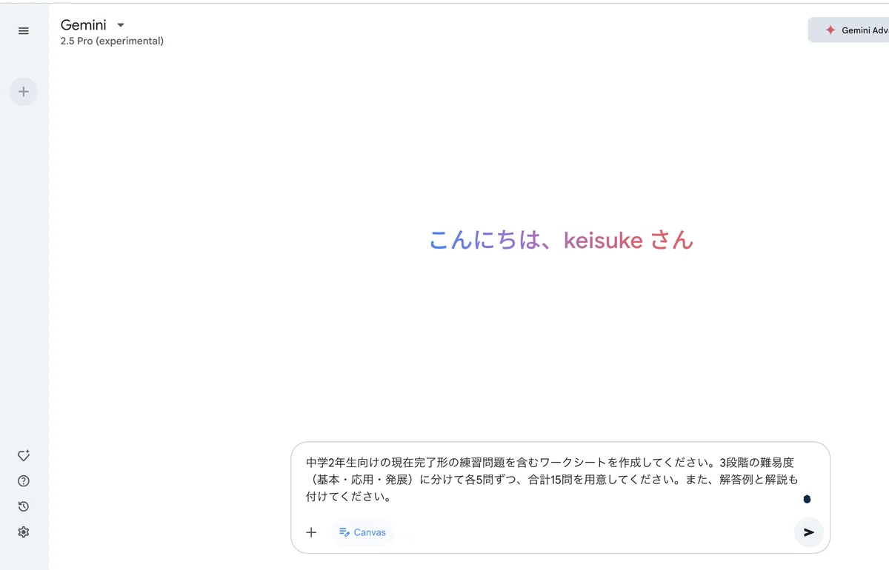
Task: Expand the Gemini model dropdown arrow
Action: (x=121, y=26)
